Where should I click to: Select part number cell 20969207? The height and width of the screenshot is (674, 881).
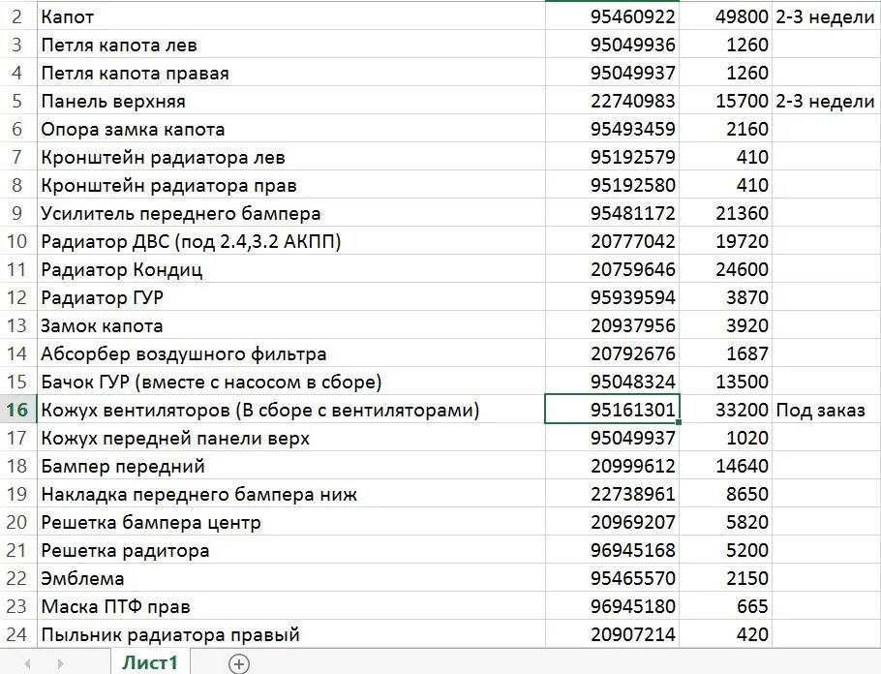613,522
